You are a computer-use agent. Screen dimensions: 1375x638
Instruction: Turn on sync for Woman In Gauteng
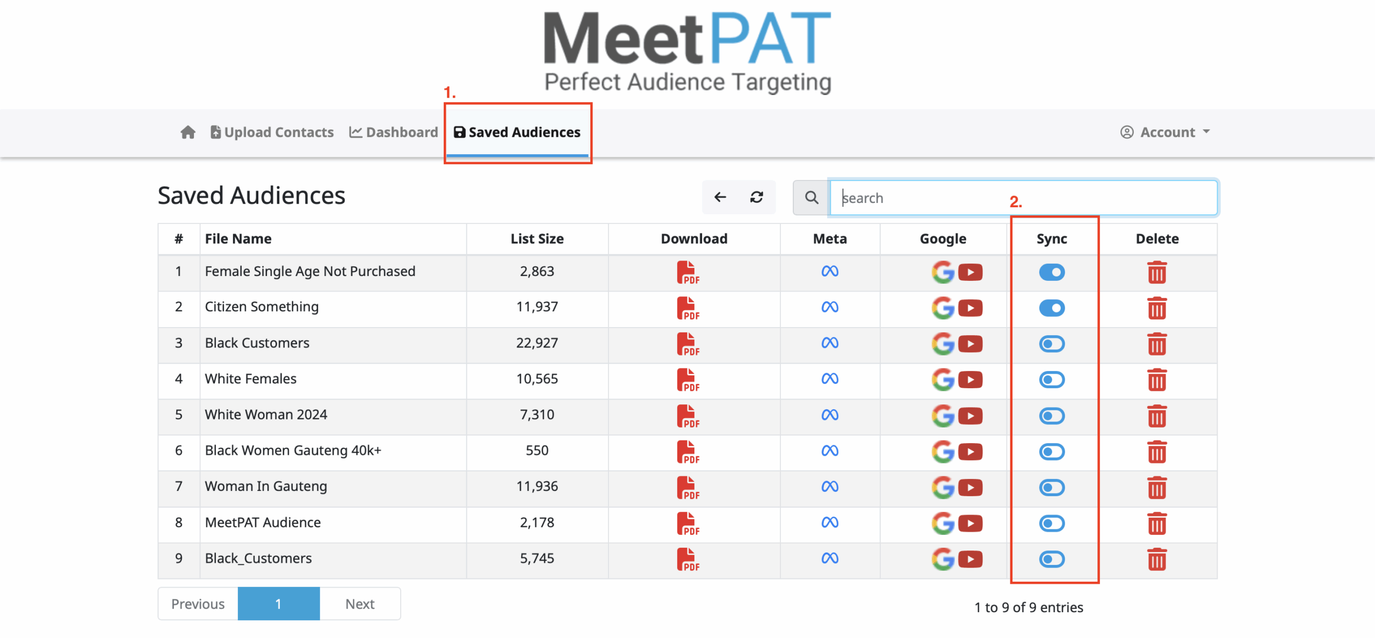(1051, 488)
